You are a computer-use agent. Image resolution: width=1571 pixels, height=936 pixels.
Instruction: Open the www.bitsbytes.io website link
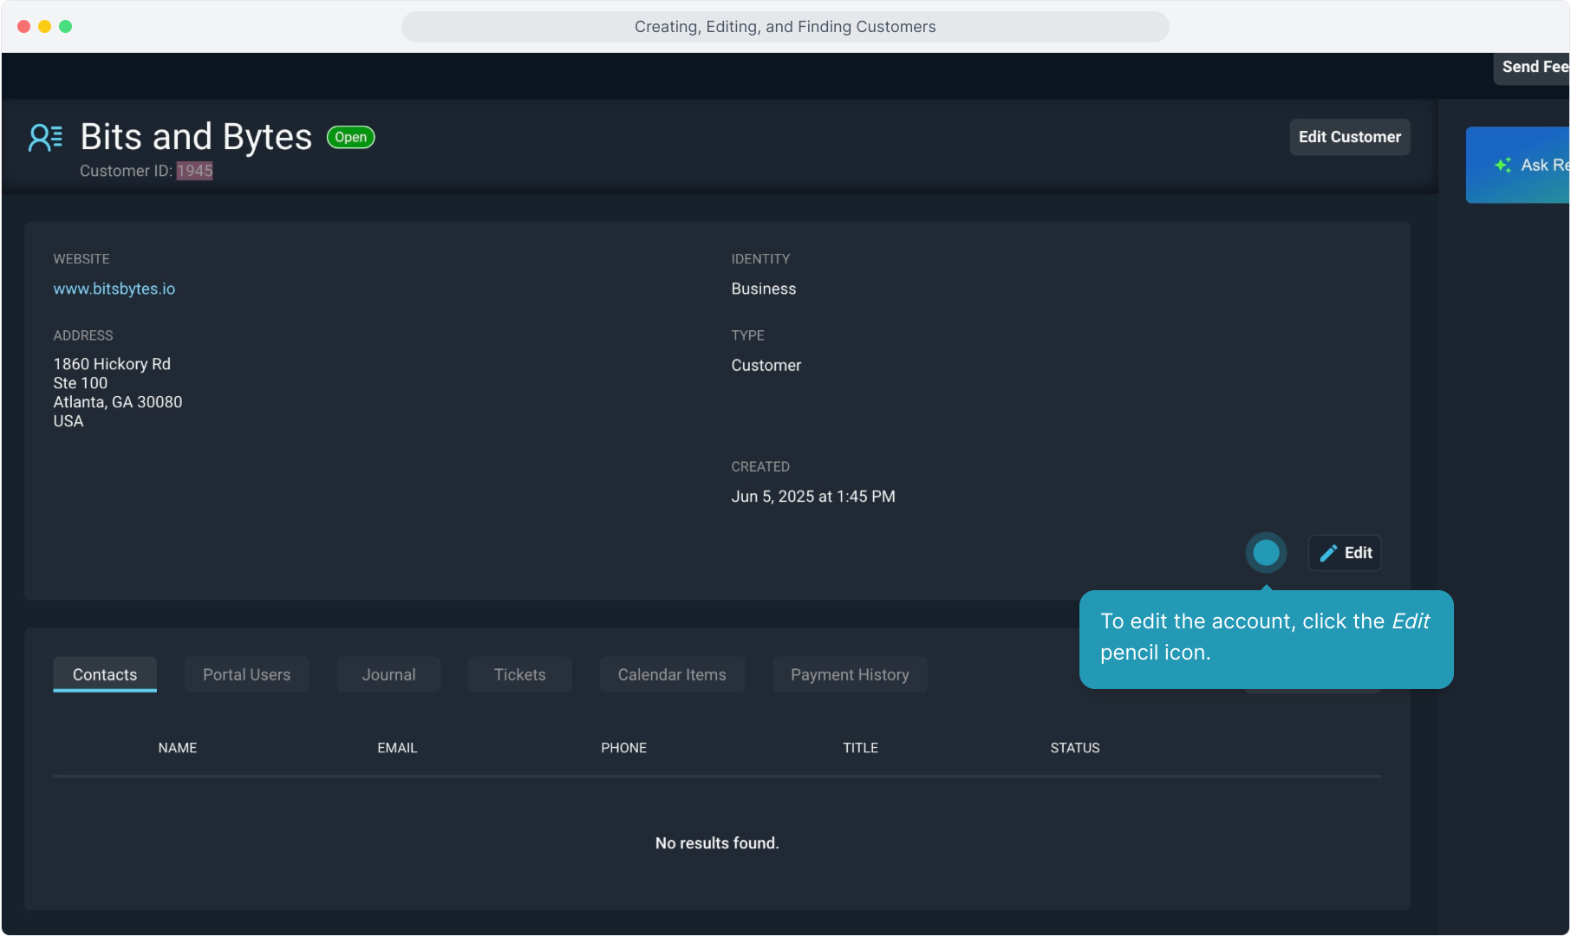coord(114,289)
